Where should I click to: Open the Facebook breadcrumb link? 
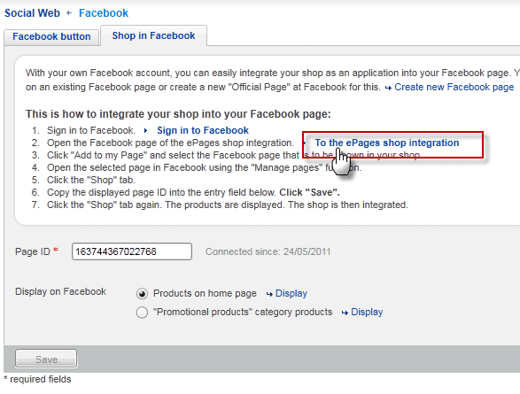pos(104,13)
